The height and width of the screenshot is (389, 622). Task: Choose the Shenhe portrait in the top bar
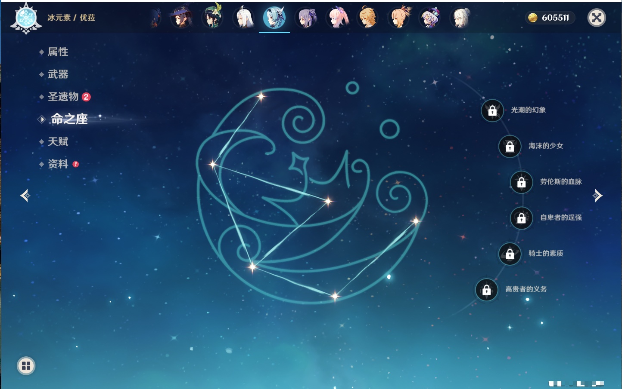tap(243, 18)
